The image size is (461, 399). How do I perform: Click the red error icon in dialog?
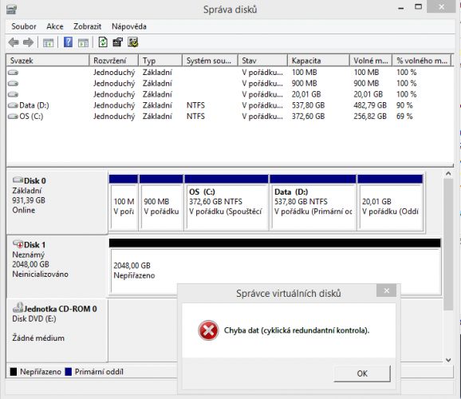point(208,330)
